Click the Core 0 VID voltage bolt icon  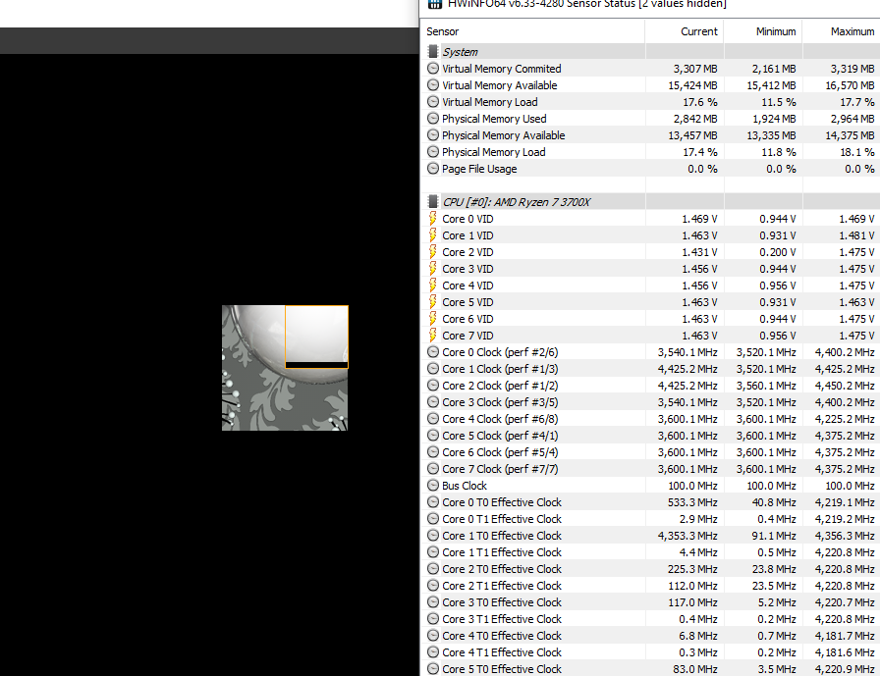[433, 219]
